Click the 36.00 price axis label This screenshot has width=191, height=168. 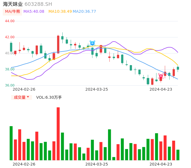(10, 85)
